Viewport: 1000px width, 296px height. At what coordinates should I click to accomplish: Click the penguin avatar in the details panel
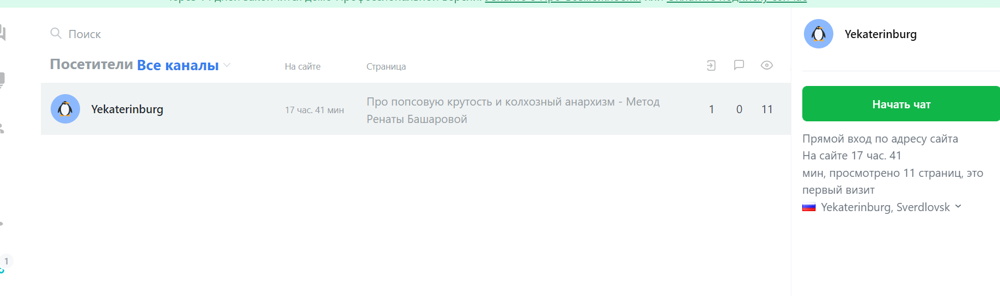tap(819, 34)
